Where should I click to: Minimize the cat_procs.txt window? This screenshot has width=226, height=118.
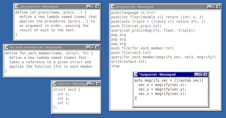coord(88,7)
